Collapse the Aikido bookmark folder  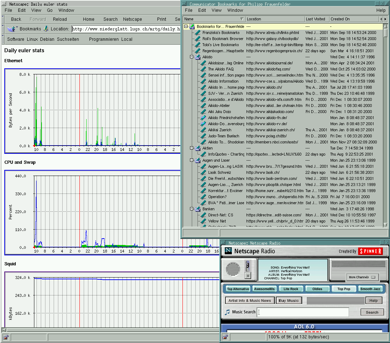pyautogui.click(x=192, y=57)
